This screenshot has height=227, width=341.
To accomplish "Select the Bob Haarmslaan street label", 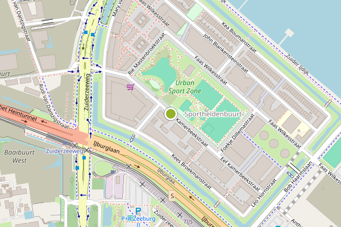I will (298, 176).
